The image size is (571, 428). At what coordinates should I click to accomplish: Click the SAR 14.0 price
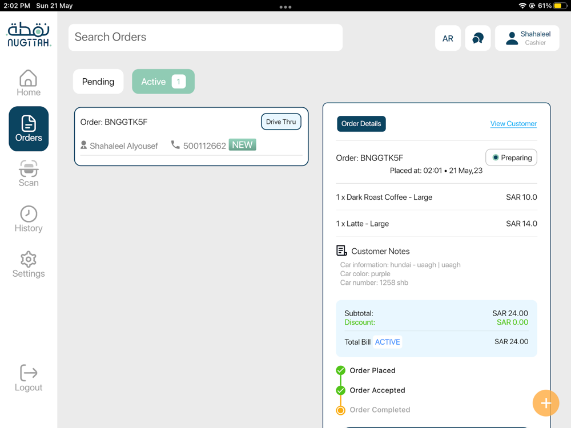[521, 224]
